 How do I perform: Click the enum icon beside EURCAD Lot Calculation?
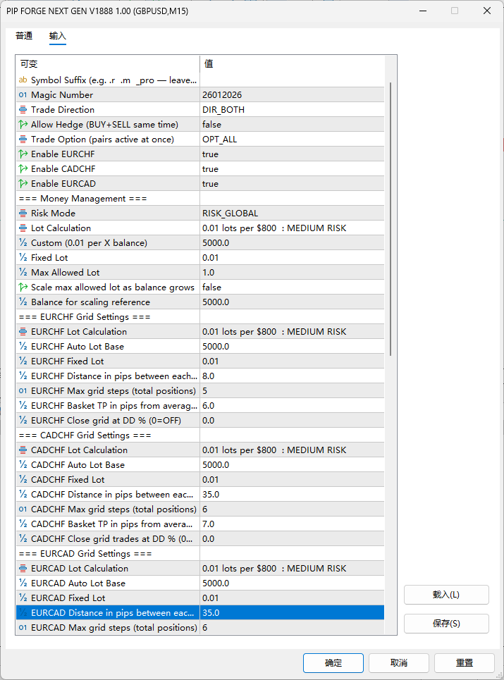pos(23,568)
